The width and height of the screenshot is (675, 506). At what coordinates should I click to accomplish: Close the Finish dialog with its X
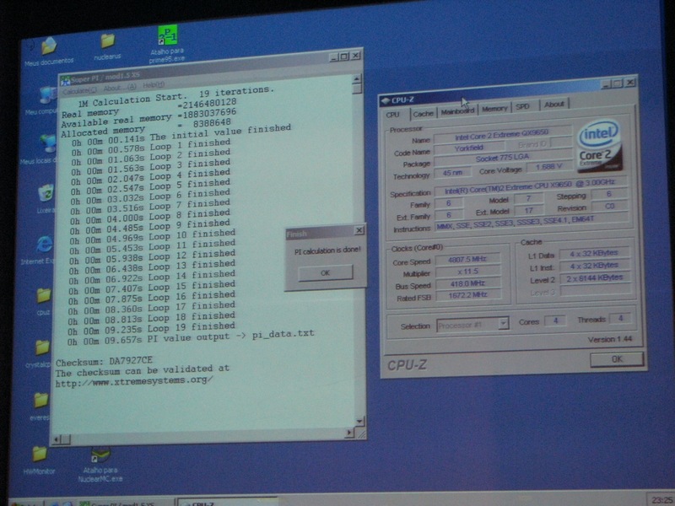[359, 230]
